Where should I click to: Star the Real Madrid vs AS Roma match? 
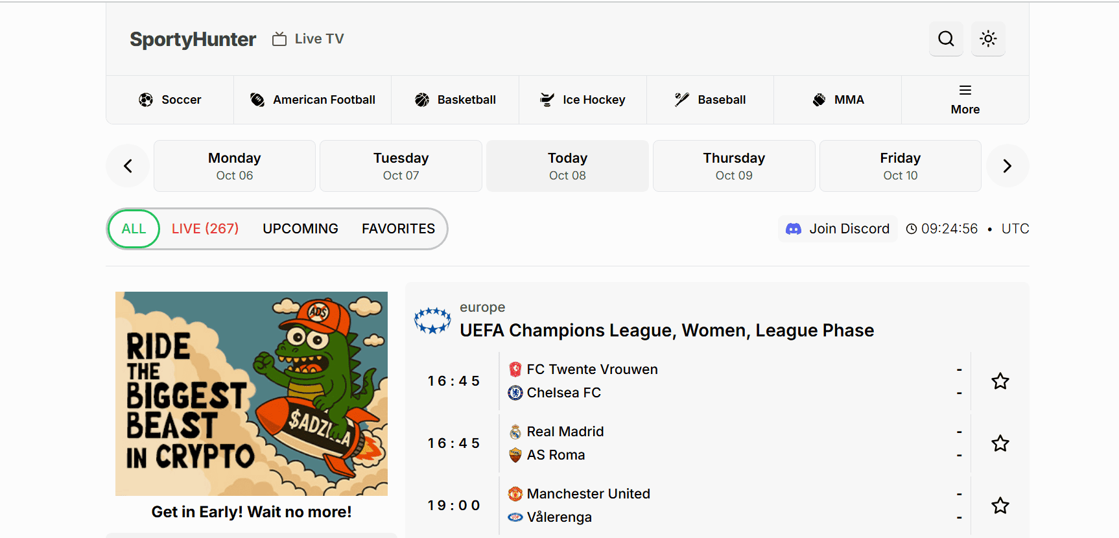pyautogui.click(x=1000, y=443)
